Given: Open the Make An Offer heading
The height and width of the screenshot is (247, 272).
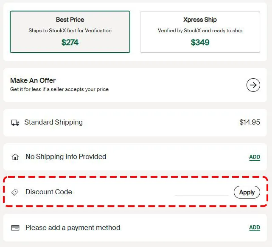Looking at the screenshot, I should coord(33,80).
